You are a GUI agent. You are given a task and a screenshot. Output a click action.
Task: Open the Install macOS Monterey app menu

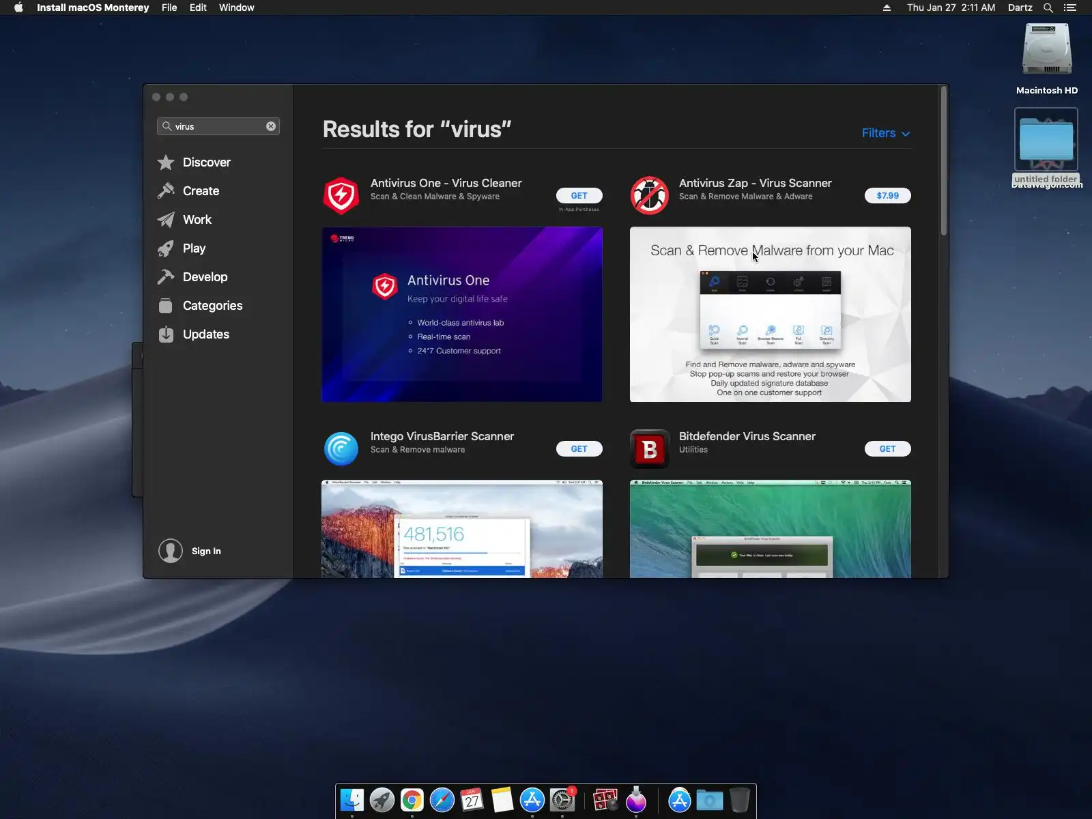(93, 8)
